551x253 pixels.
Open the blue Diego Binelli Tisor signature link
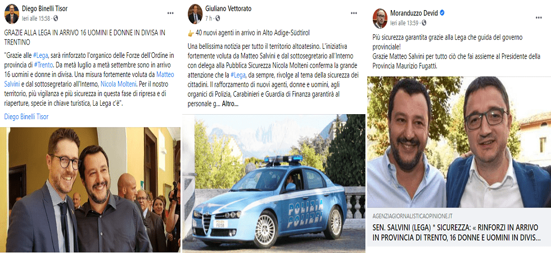pyautogui.click(x=26, y=117)
